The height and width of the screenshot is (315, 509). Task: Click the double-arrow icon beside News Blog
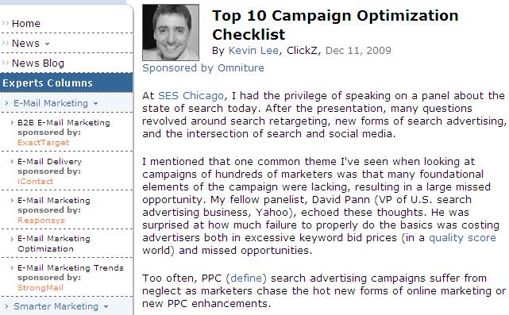pyautogui.click(x=6, y=63)
